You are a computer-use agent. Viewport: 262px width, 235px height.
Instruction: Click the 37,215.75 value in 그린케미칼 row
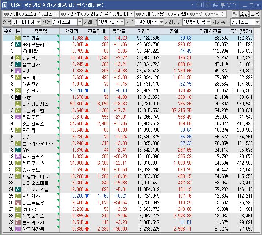click(x=181, y=110)
